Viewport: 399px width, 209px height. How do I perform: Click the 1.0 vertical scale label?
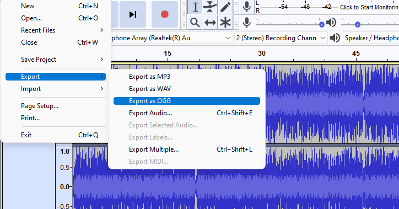[64, 152]
